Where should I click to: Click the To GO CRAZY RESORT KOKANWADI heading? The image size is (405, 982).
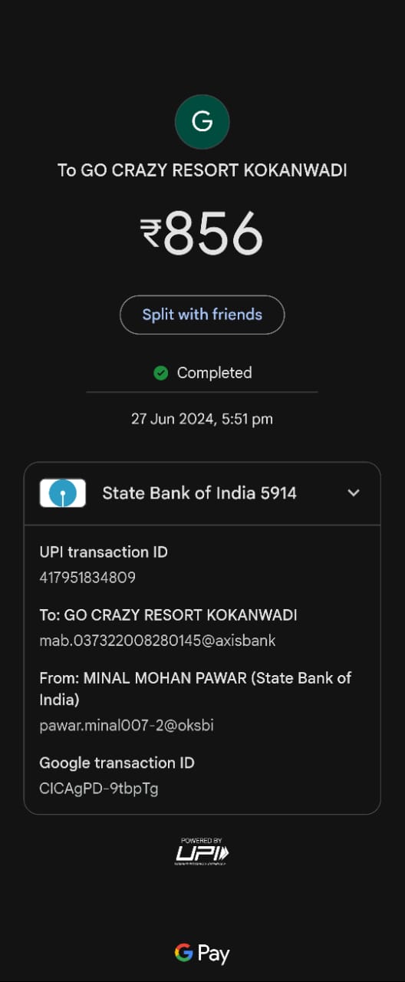point(202,170)
